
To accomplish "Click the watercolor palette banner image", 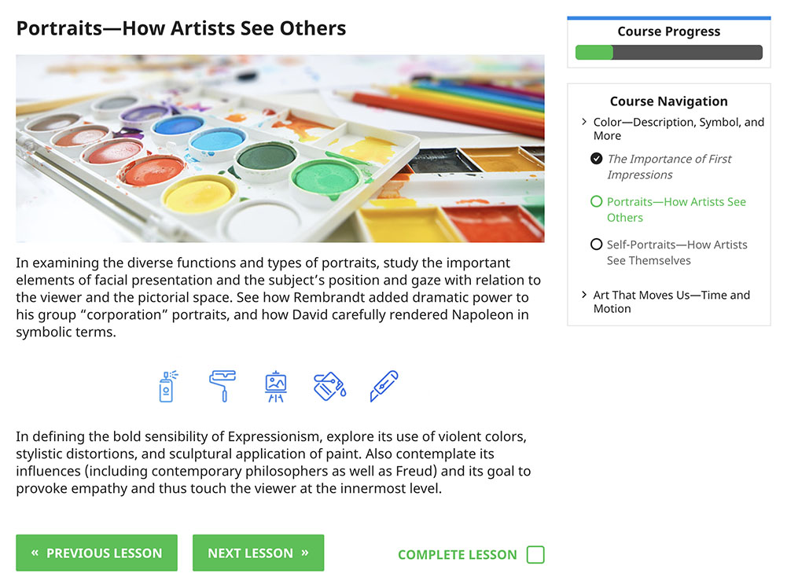I will (280, 149).
